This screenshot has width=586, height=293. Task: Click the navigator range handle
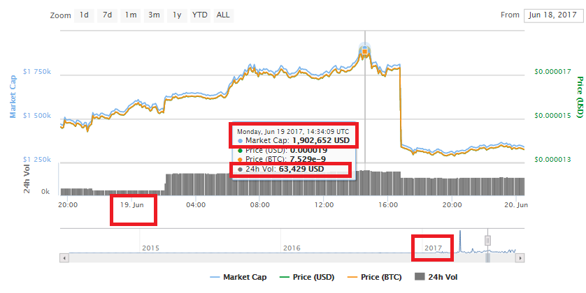[488, 241]
